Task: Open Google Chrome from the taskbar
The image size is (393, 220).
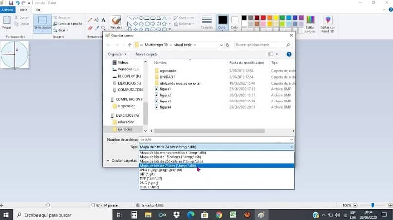Action: pyautogui.click(x=219, y=215)
